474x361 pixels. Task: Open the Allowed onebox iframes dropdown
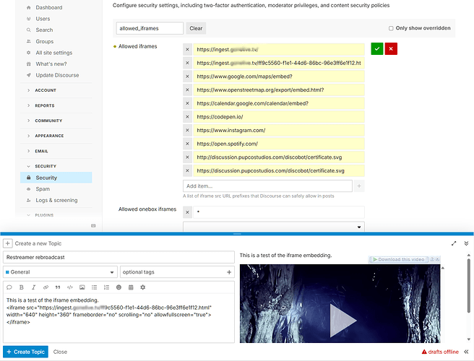click(x=274, y=227)
